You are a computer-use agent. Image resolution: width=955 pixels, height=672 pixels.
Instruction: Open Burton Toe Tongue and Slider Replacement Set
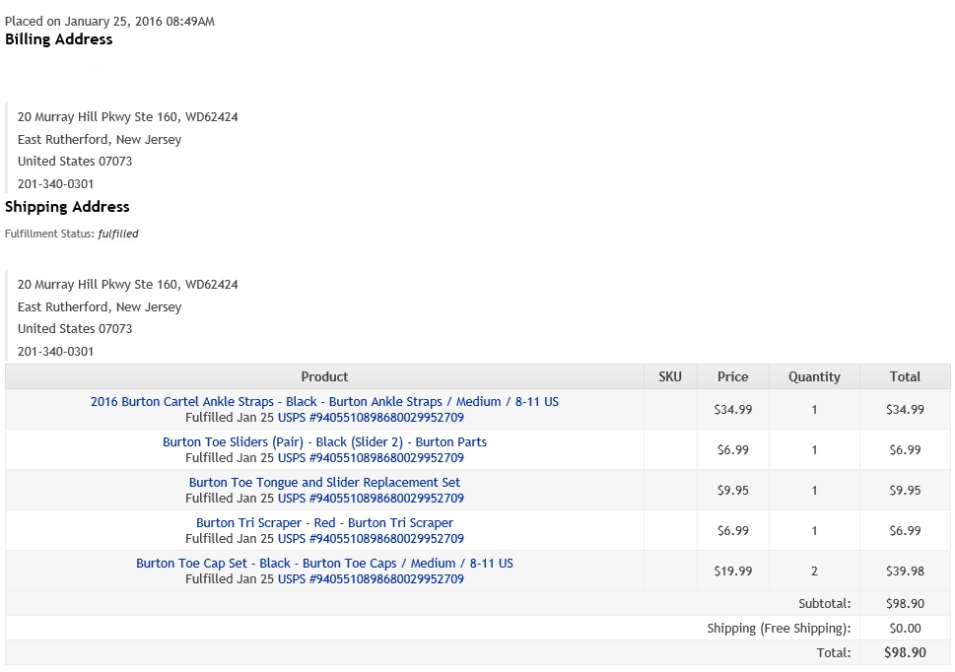point(324,482)
